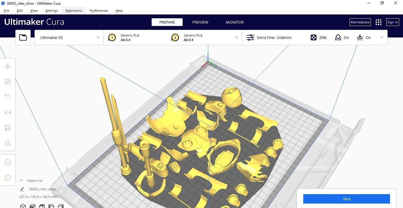This screenshot has width=403, height=208.
Task: Switch to left view cube icon
Action: coord(51,206)
